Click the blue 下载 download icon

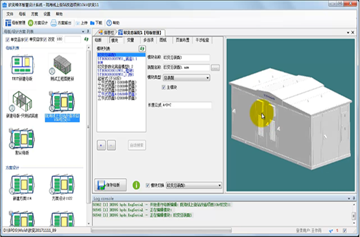[x=92, y=23]
